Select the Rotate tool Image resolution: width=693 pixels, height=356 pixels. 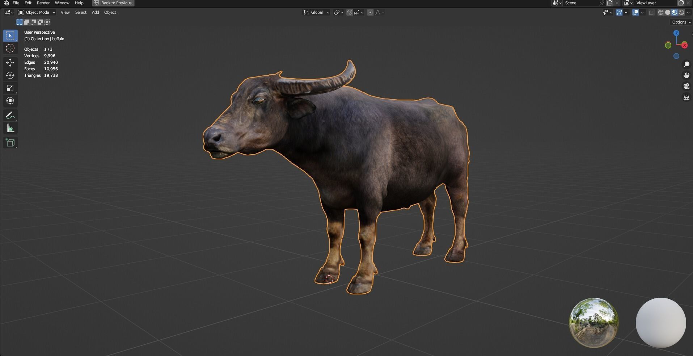(10, 75)
